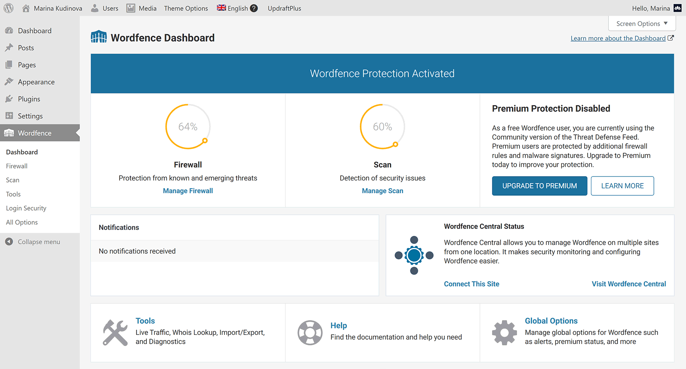Click the Wordfence Protection Activated banner
Screen dimensions: 686x369
coord(382,73)
